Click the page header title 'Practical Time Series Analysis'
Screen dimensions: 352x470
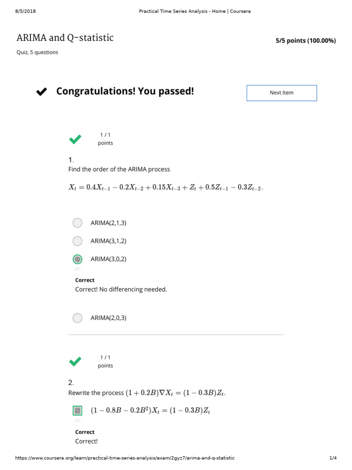point(194,11)
